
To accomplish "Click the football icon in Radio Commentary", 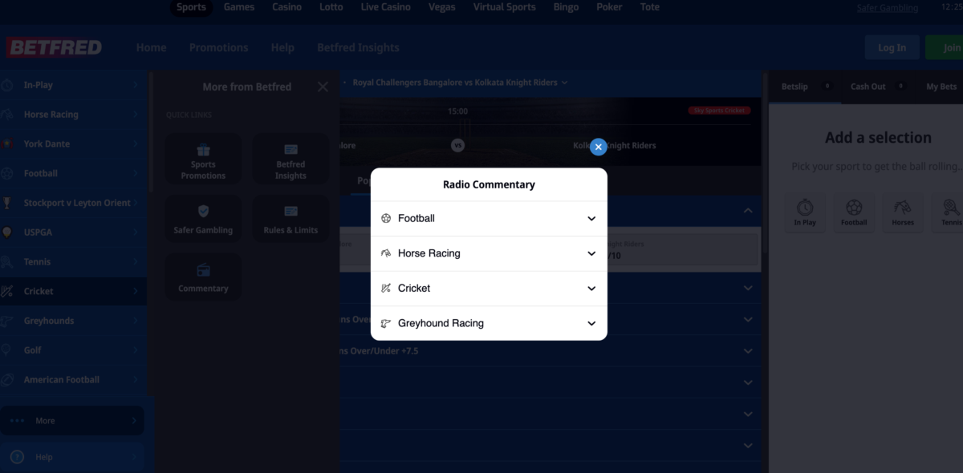I will point(386,218).
